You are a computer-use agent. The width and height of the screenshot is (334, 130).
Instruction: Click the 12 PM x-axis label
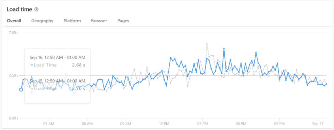pyautogui.click(x=164, y=124)
